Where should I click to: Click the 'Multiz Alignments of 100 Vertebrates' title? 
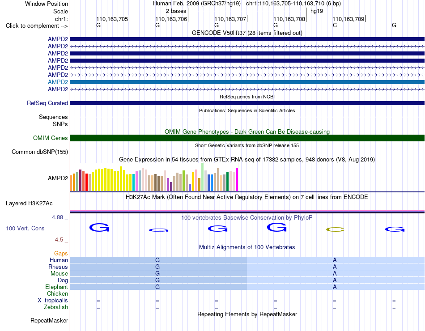pyautogui.click(x=247, y=247)
